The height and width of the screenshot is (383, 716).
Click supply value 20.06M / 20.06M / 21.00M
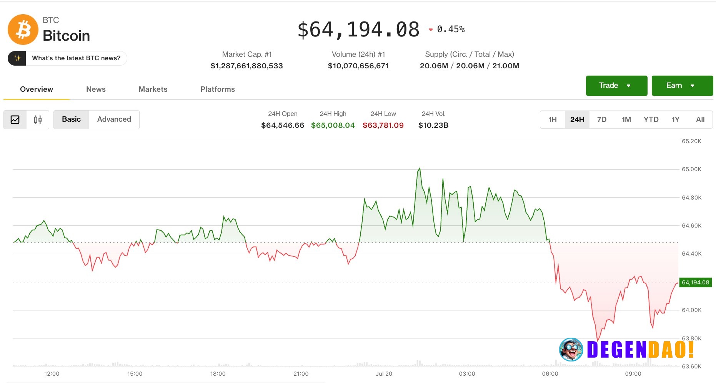tap(470, 66)
